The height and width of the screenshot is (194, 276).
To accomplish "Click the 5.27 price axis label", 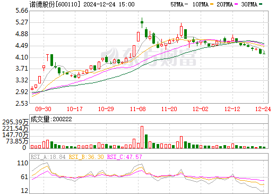I will (x=22, y=22).
